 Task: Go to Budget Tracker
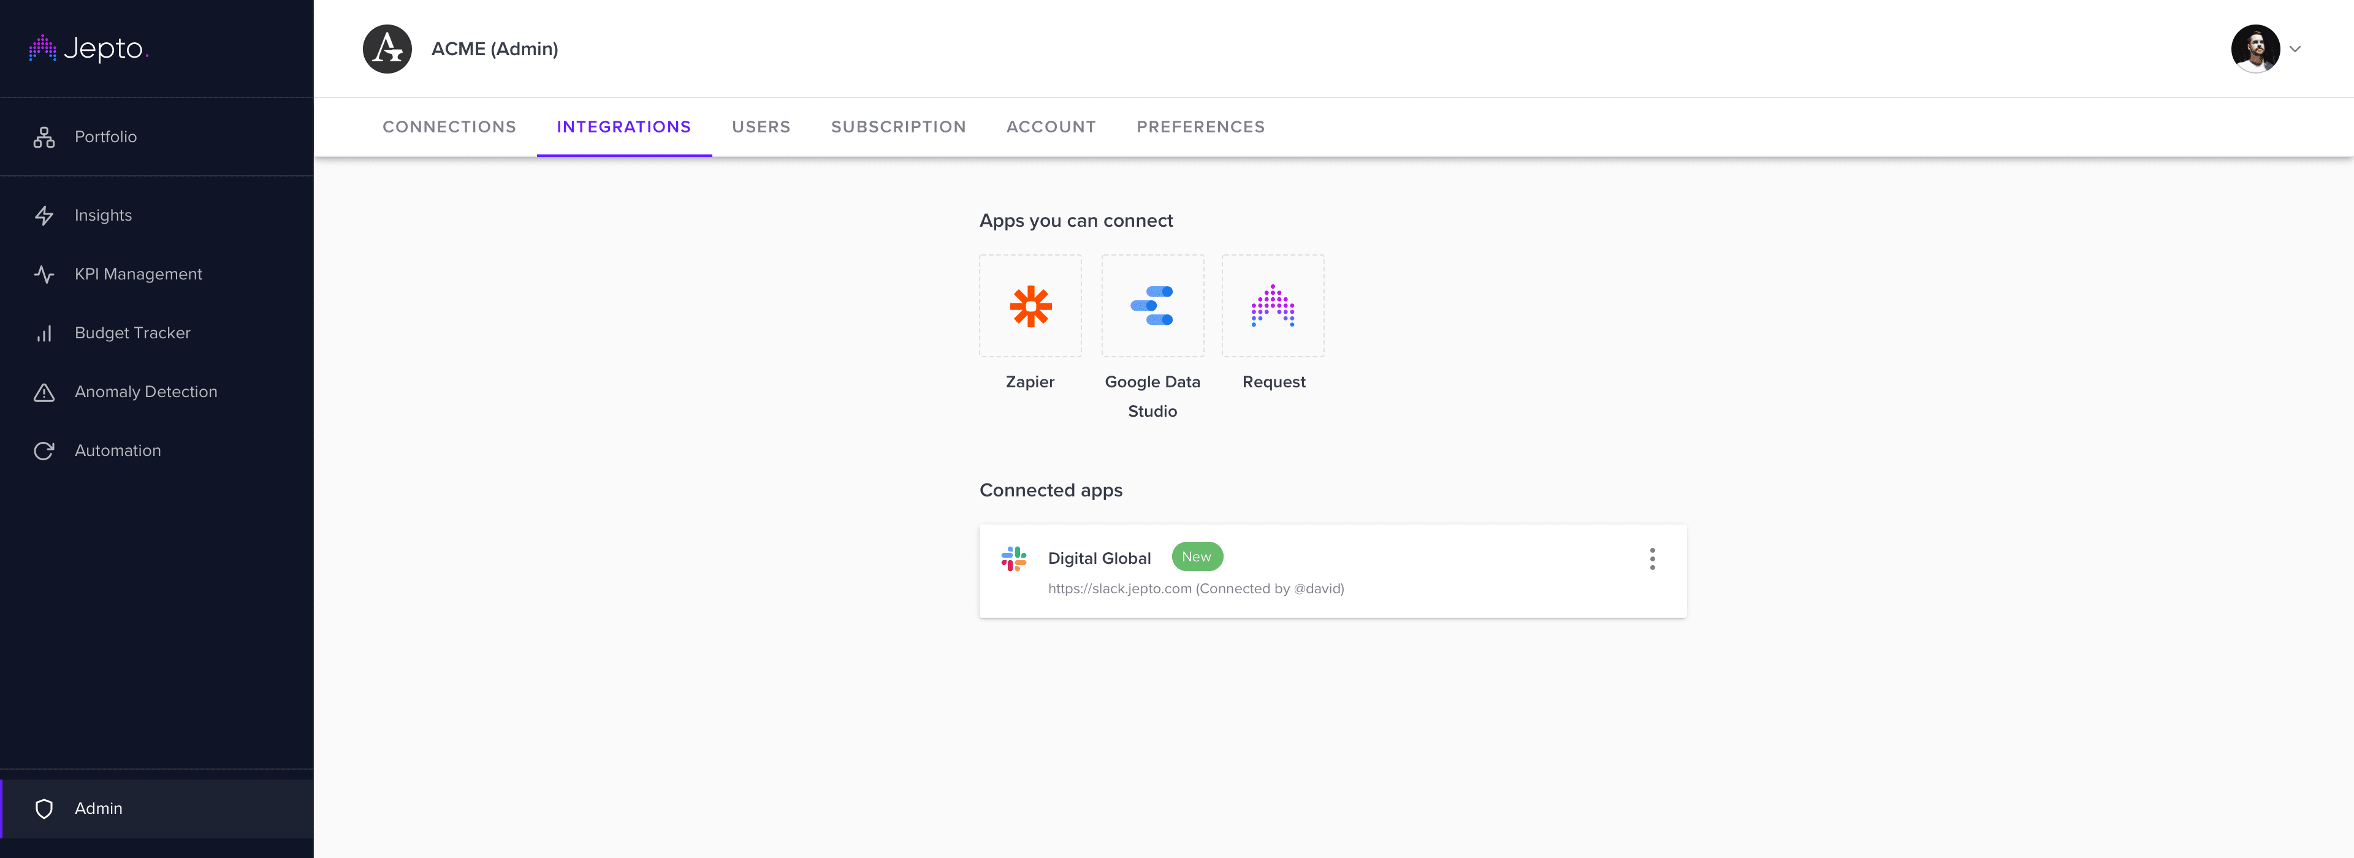click(x=156, y=333)
